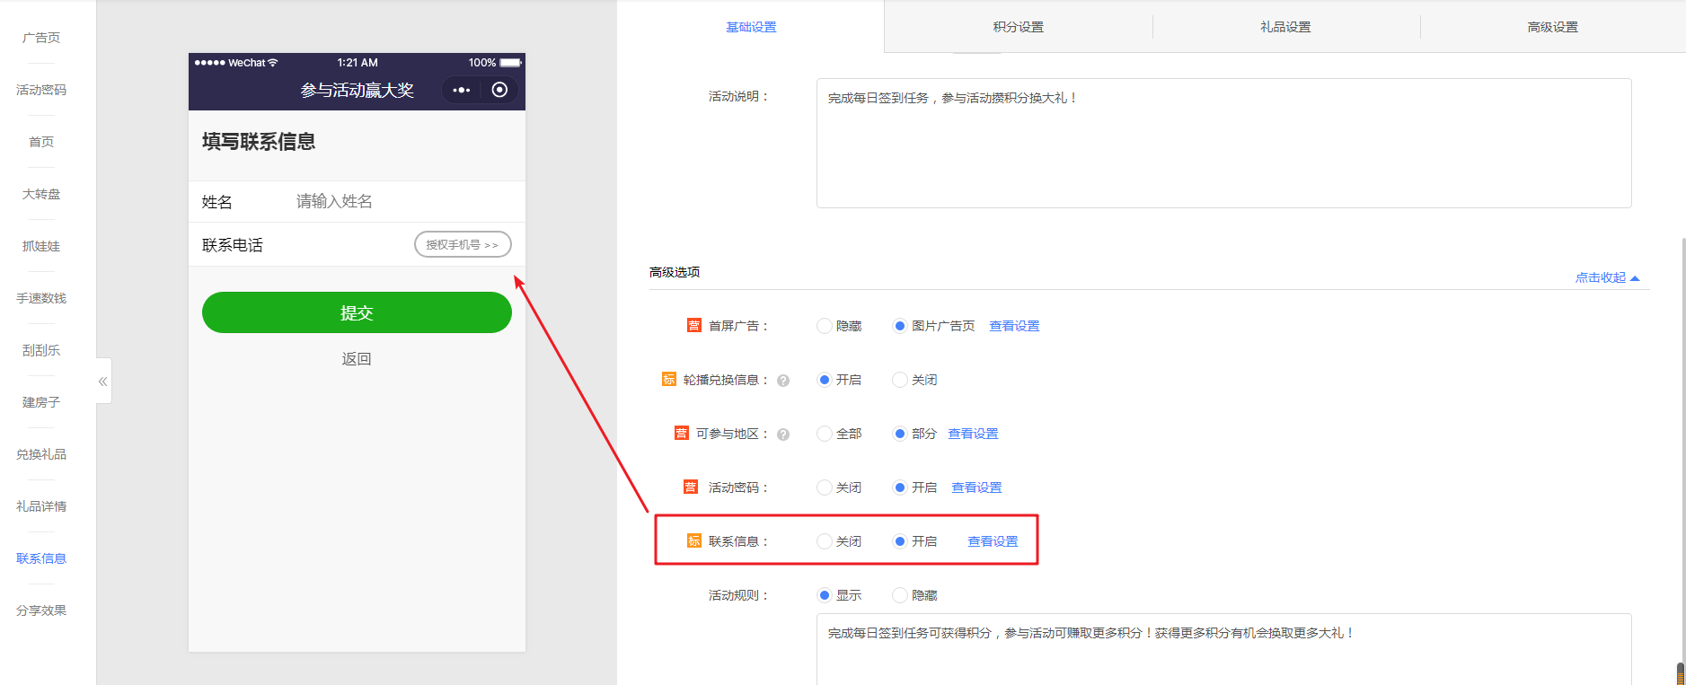The image size is (1686, 685).
Task: Click the 授权手机号 >> button
Action: click(x=463, y=244)
